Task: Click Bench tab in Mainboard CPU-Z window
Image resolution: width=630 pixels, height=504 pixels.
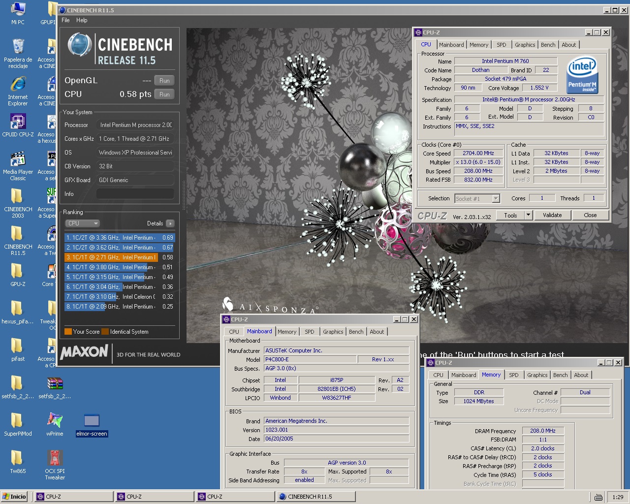Action: tap(356, 332)
